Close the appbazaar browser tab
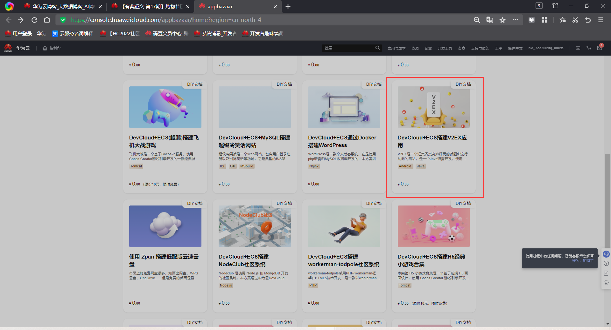Viewport: 611px width, 330px height. tap(275, 6)
